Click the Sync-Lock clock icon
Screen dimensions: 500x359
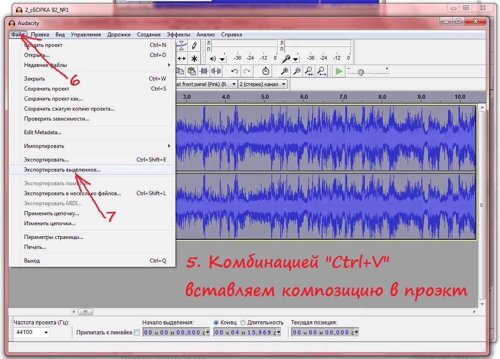266,71
